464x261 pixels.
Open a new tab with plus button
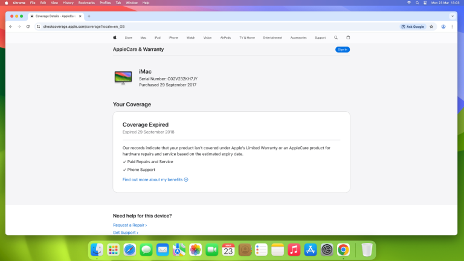(89, 16)
